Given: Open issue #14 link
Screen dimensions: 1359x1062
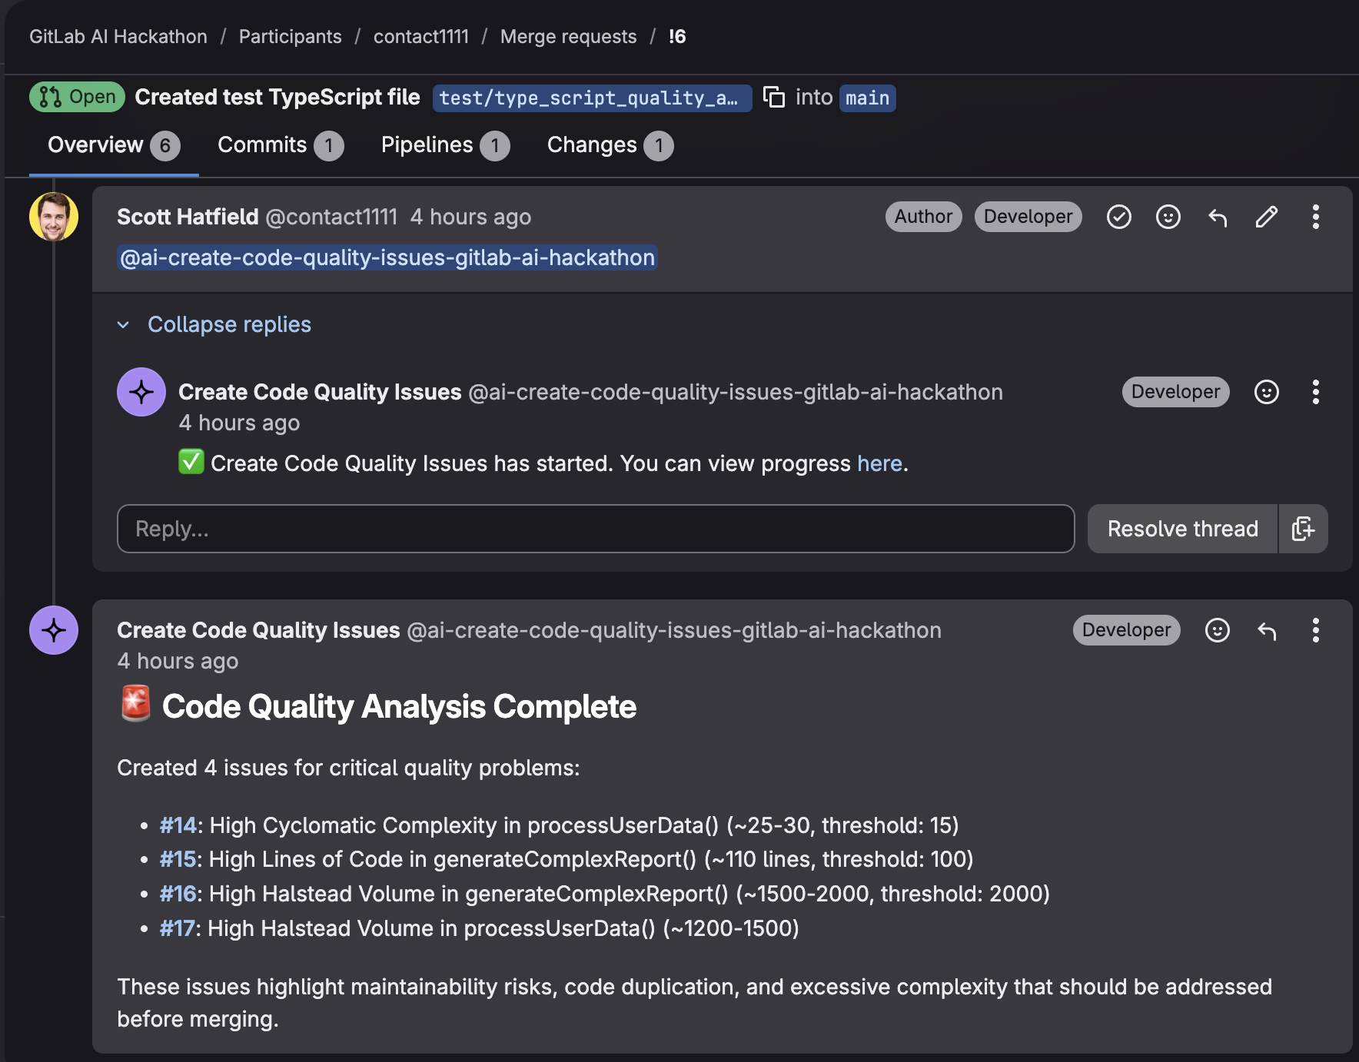Looking at the screenshot, I should 178,825.
